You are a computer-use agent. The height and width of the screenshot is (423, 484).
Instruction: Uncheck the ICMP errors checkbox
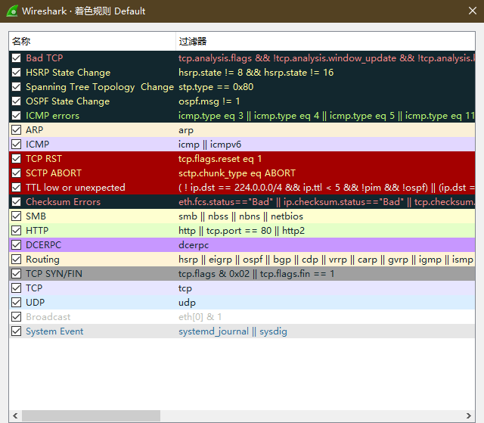coord(16,116)
